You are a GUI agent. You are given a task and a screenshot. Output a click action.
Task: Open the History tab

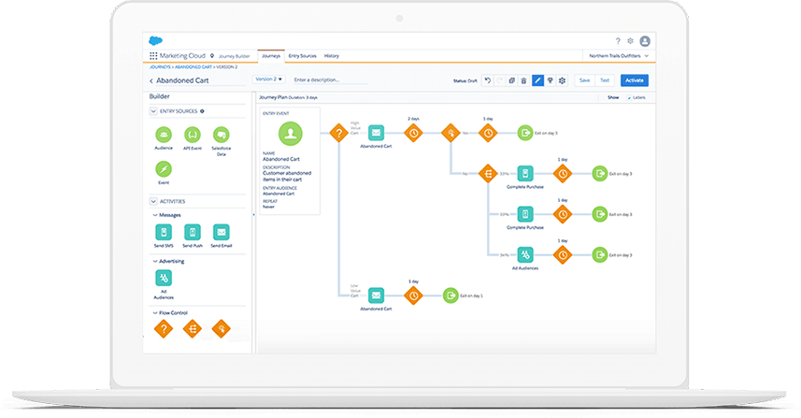(332, 56)
